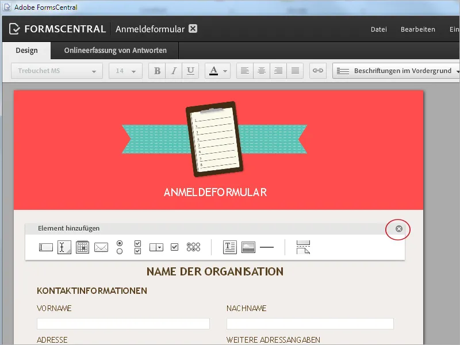The image size is (460, 345).
Task: Add a radio button group element
Action: pos(119,247)
